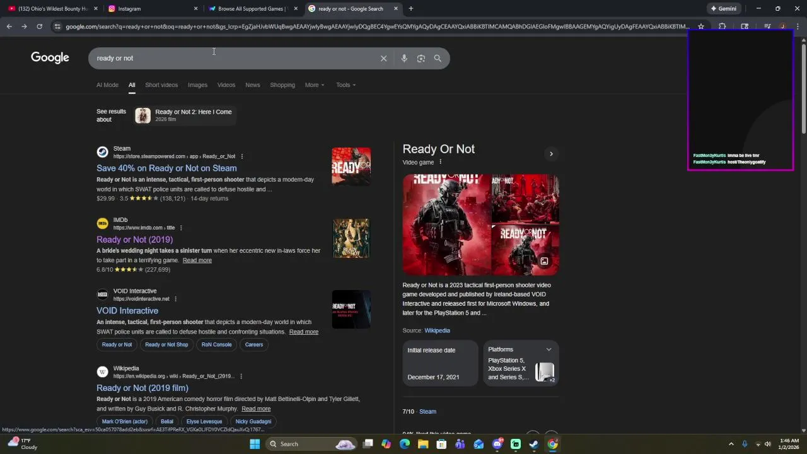Open the media controls icon in Chrome toolbar
Viewport: 807px width, 454px height.
point(767,26)
